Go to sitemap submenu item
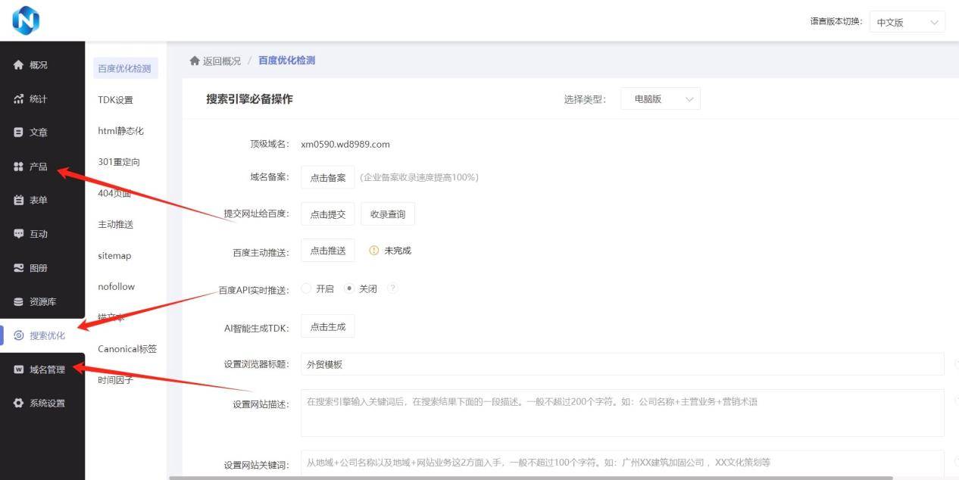This screenshot has height=480, width=959. coord(114,256)
